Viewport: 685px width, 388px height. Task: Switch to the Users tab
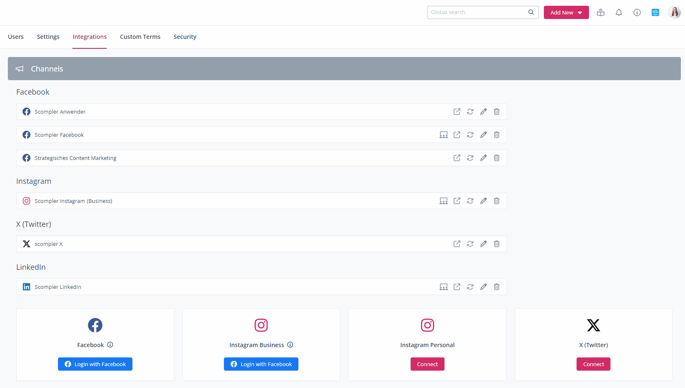[x=16, y=37]
